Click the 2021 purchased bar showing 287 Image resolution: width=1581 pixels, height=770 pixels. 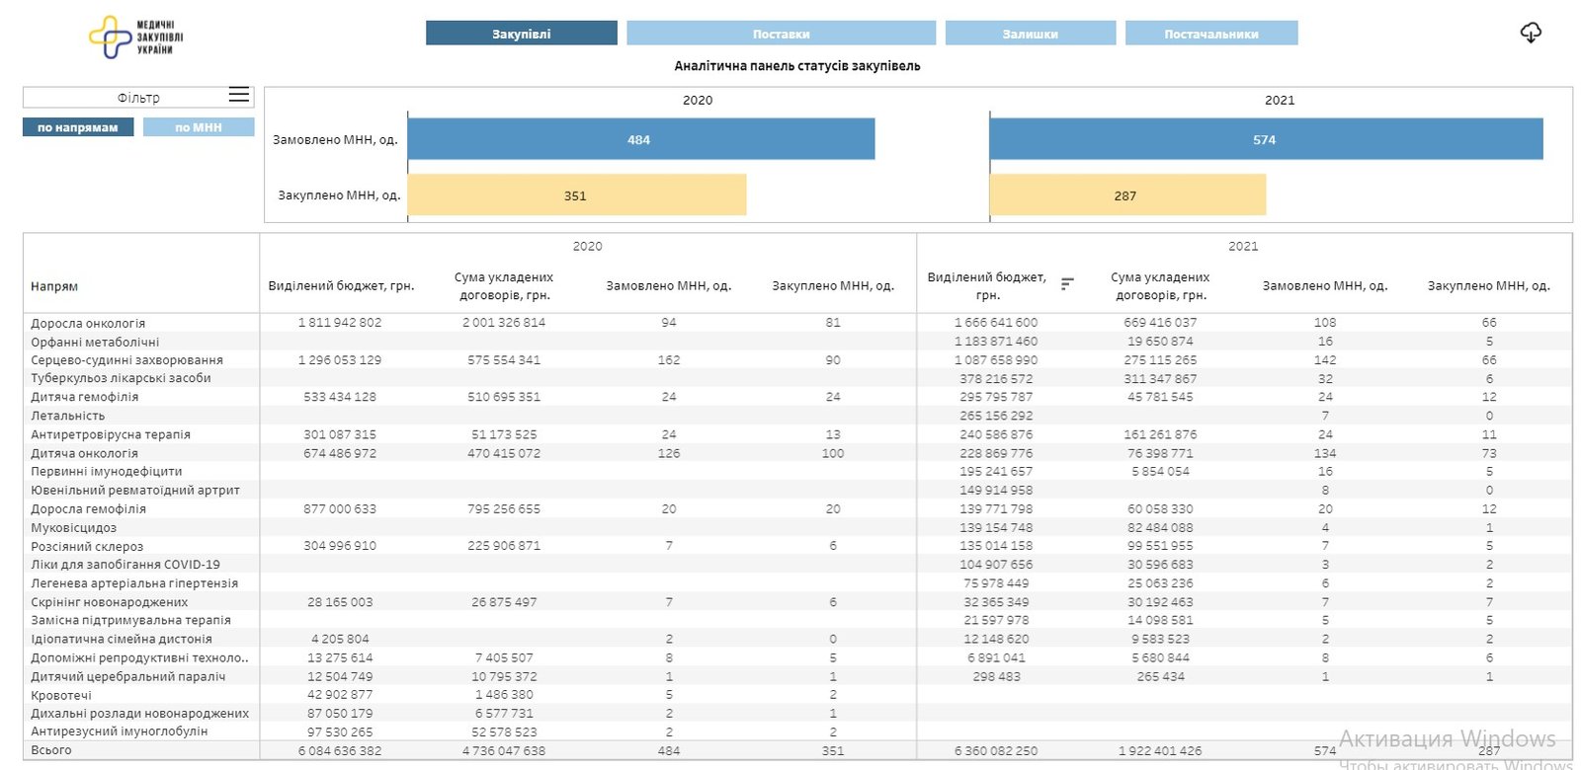click(x=1126, y=195)
